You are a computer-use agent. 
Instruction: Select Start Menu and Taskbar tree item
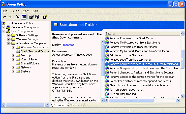click(x=35, y=51)
